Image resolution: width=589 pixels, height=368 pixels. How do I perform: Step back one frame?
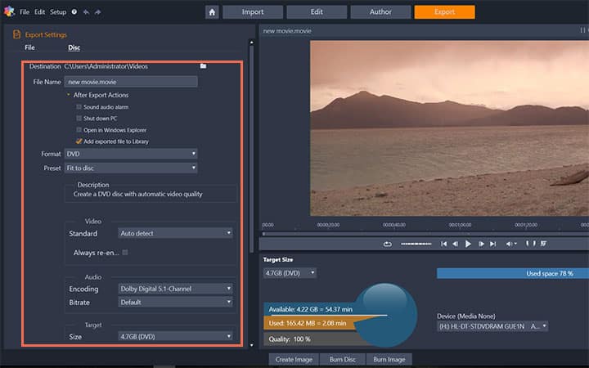pos(455,244)
